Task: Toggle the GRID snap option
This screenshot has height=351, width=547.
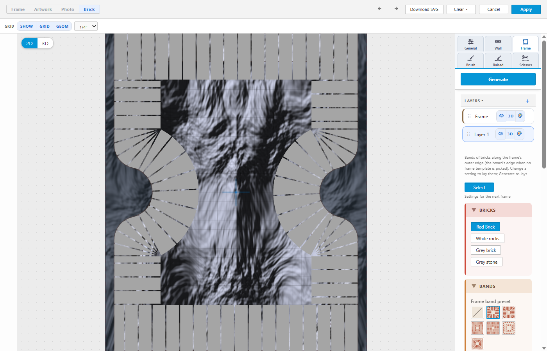Action: [45, 26]
